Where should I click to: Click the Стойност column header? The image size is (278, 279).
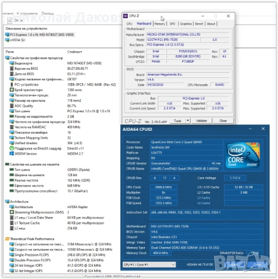pos(74,52)
